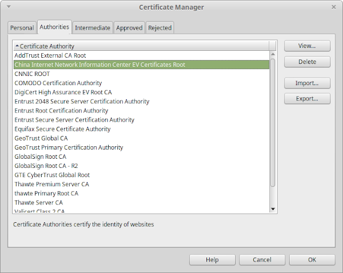Image resolution: width=343 pixels, height=273 pixels.
Task: Show the Rejected tab
Action: pyautogui.click(x=160, y=28)
